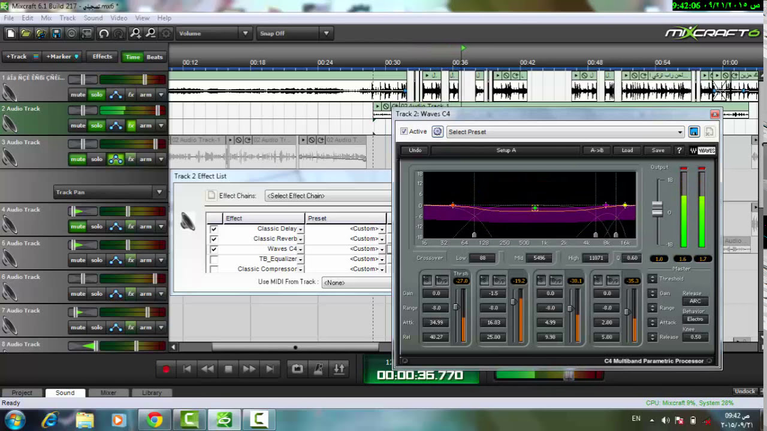Open Internet Explorer from the taskbar
Image resolution: width=767 pixels, height=431 pixels.
50,420
